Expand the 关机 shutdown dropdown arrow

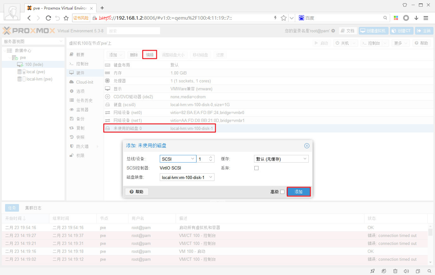[354, 43]
